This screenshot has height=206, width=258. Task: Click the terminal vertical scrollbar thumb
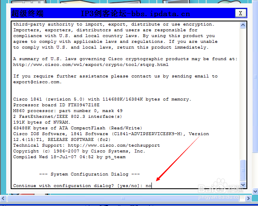(x=243, y=170)
